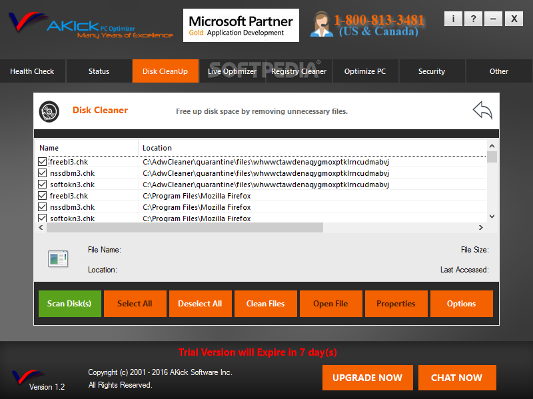Click the Version 1.2 text
The width and height of the screenshot is (533, 399).
pyautogui.click(x=47, y=387)
